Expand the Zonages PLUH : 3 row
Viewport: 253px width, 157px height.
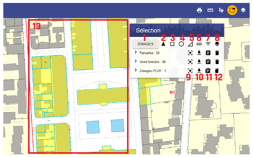[136, 70]
